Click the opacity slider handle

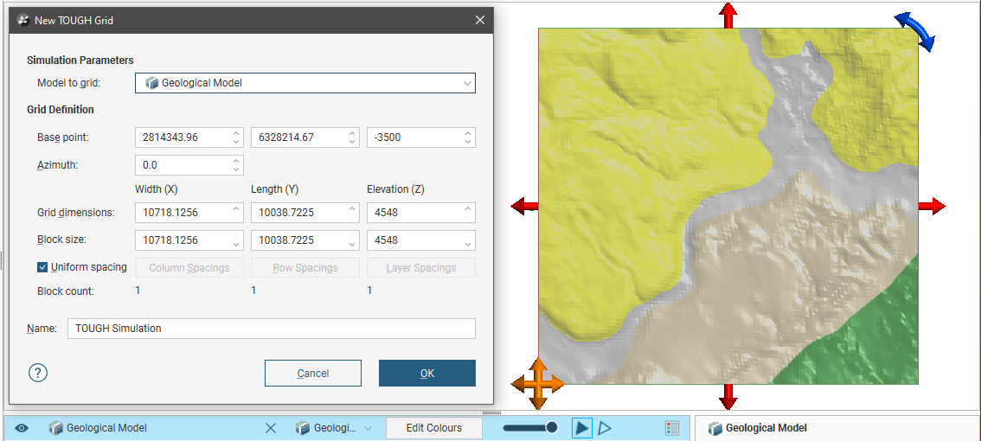click(551, 428)
